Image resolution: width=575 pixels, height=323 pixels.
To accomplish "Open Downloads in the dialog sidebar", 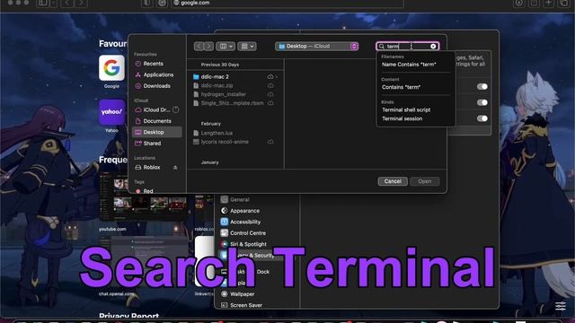I will click(156, 86).
